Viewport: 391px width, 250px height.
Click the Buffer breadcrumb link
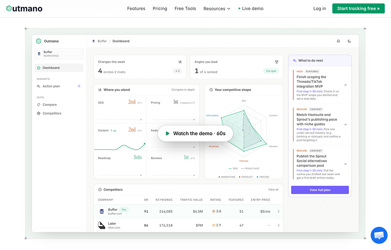click(102, 41)
